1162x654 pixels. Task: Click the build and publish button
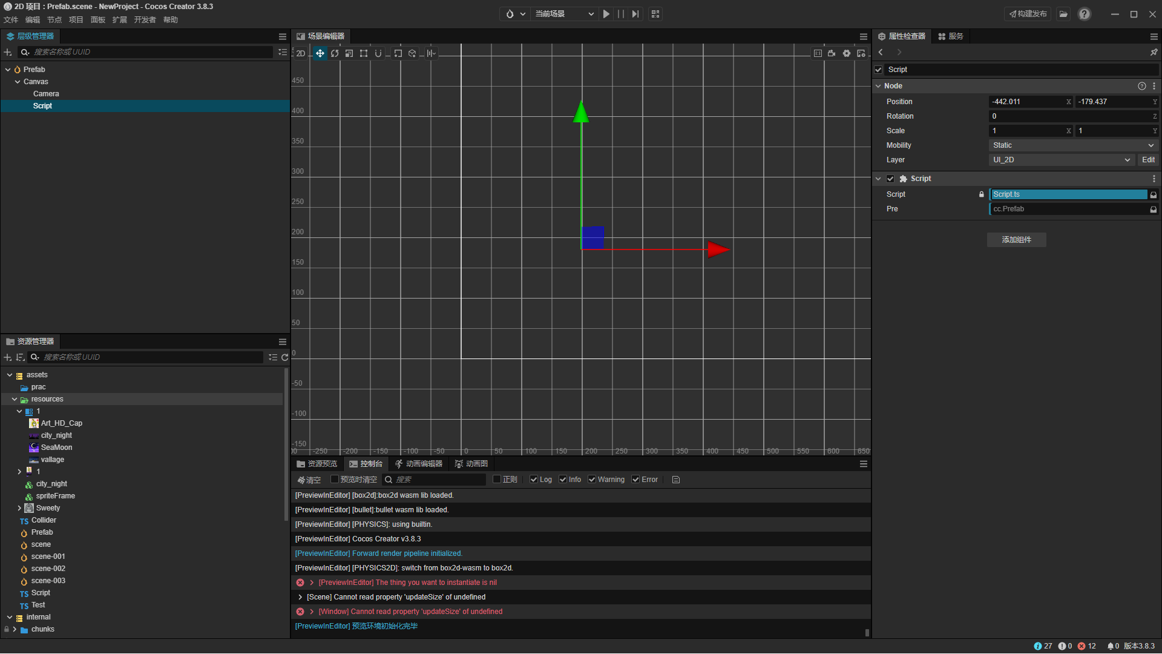1028,14
